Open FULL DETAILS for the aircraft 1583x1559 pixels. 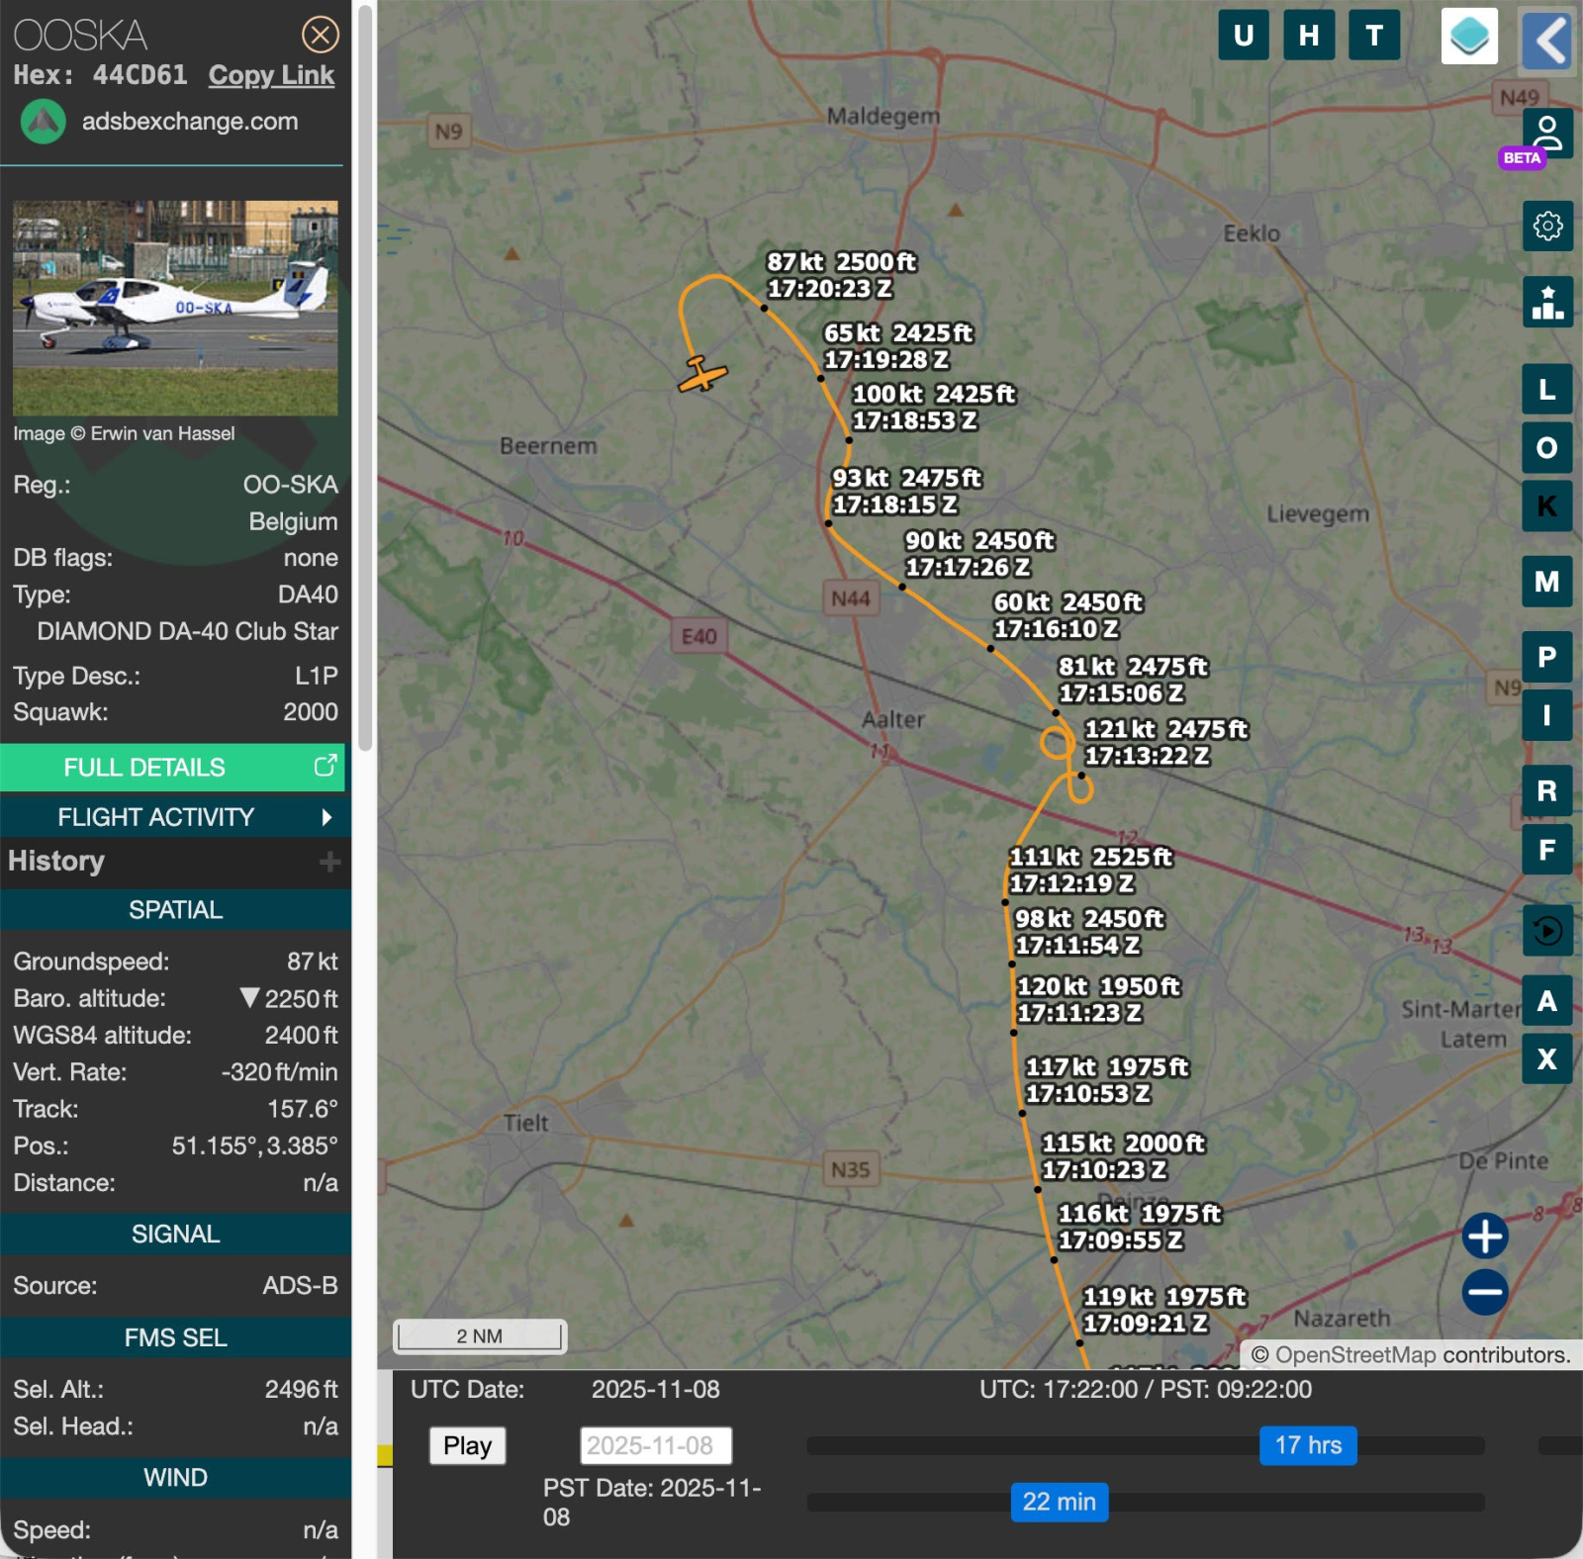point(174,768)
